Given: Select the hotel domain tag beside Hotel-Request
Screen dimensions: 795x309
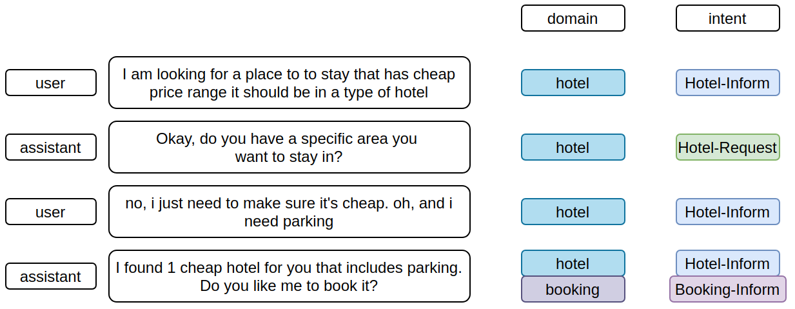Looking at the screenshot, I should click(573, 147).
